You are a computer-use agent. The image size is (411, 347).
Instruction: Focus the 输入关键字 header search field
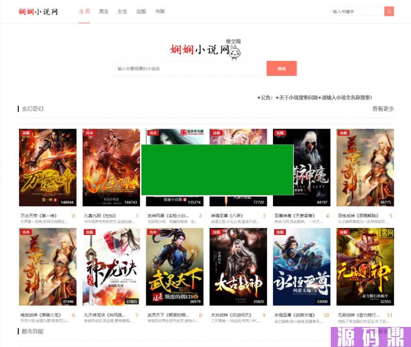[357, 11]
